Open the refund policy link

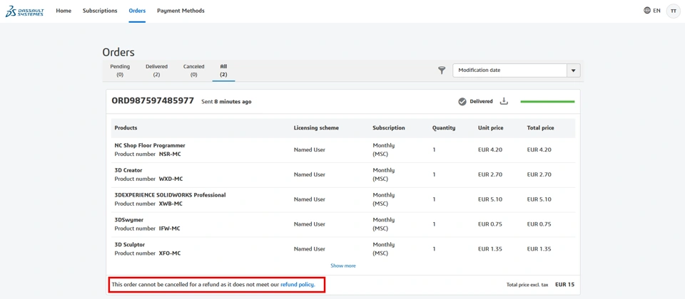click(x=297, y=285)
